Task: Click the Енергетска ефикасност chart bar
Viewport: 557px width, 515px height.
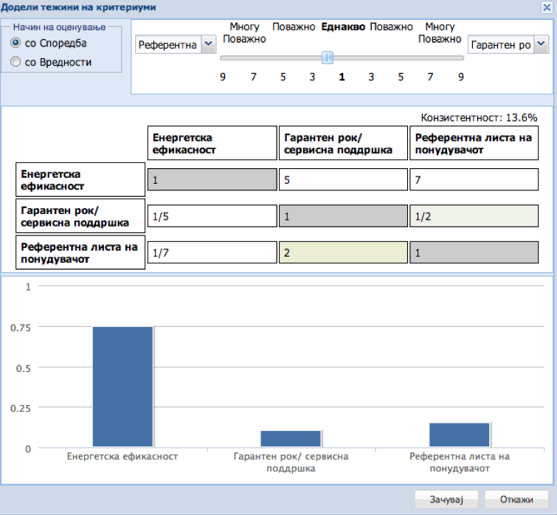Action: (x=122, y=387)
